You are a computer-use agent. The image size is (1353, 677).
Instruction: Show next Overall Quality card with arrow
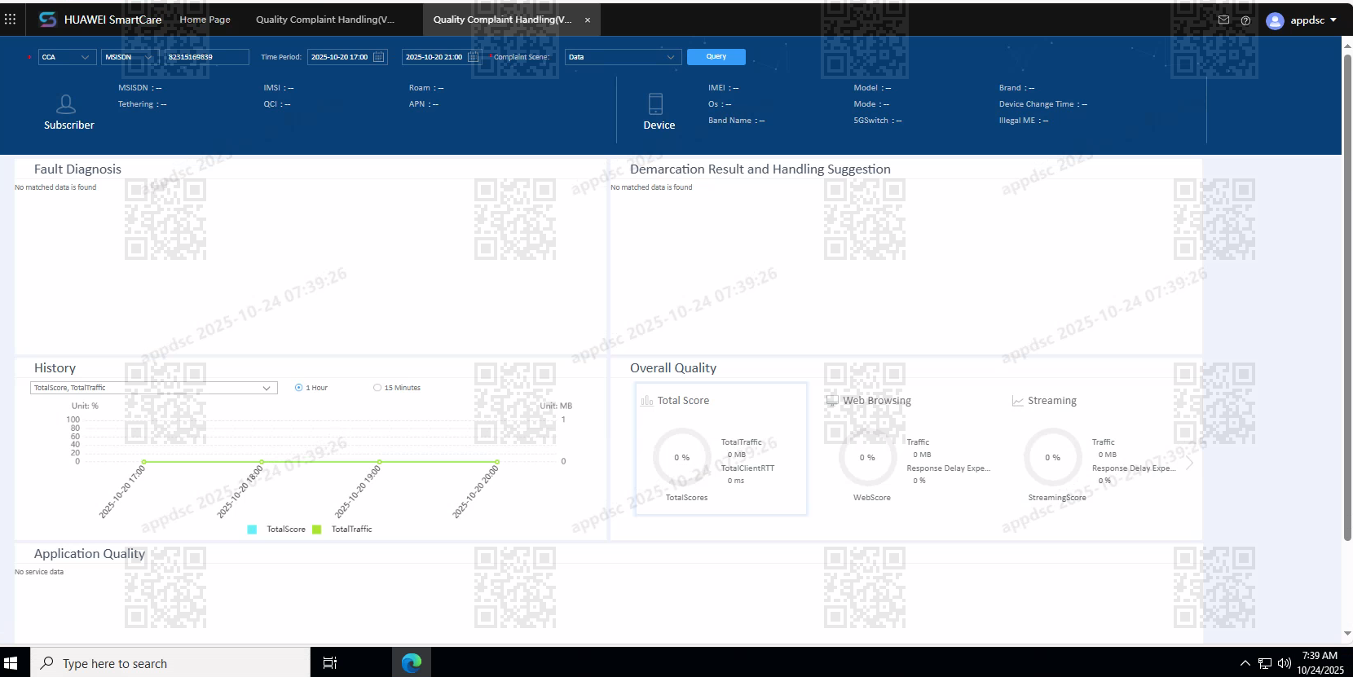pos(1190,463)
